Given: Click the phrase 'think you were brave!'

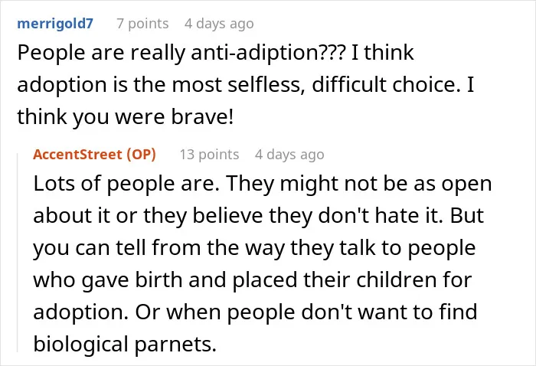Looking at the screenshot, I should pyautogui.click(x=126, y=117).
